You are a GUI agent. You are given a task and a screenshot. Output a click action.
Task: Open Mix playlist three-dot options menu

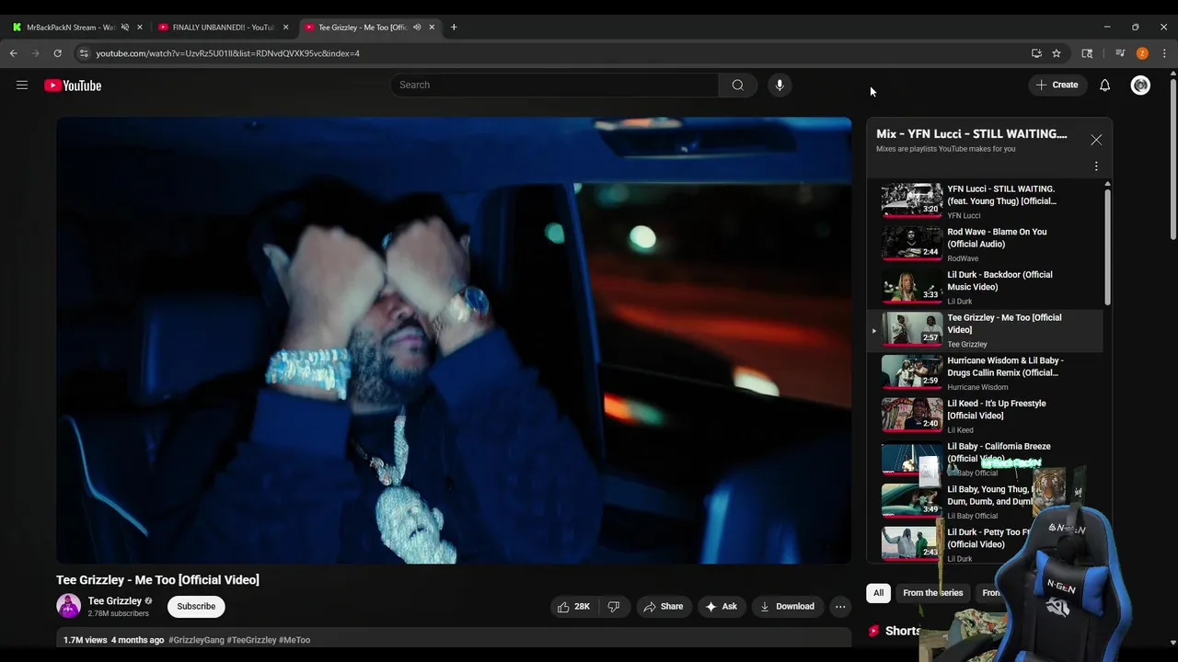pos(1096,166)
